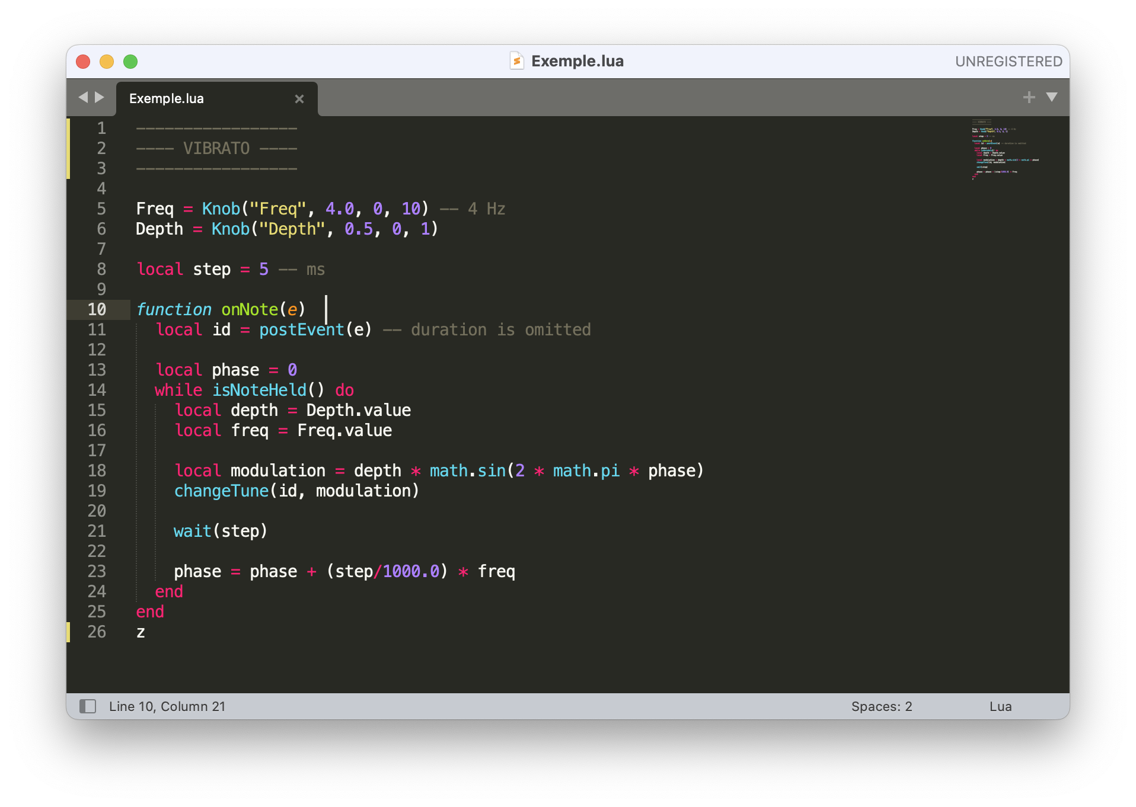This screenshot has width=1136, height=807.
Task: Click the minimap code preview
Action: 1005,149
